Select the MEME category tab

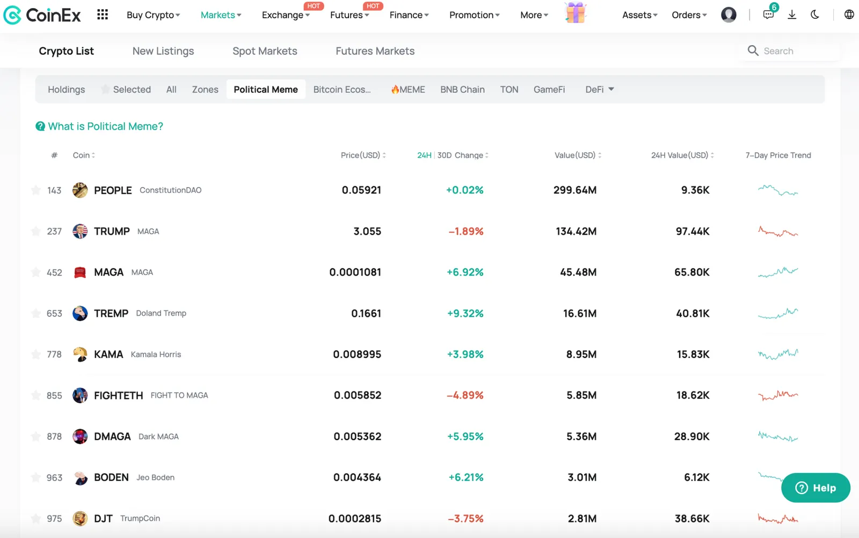click(x=408, y=90)
